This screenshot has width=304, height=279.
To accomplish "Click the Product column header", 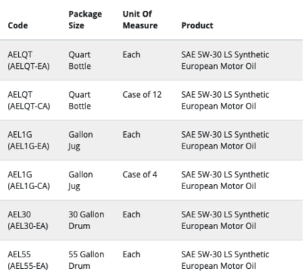I will click(197, 25).
